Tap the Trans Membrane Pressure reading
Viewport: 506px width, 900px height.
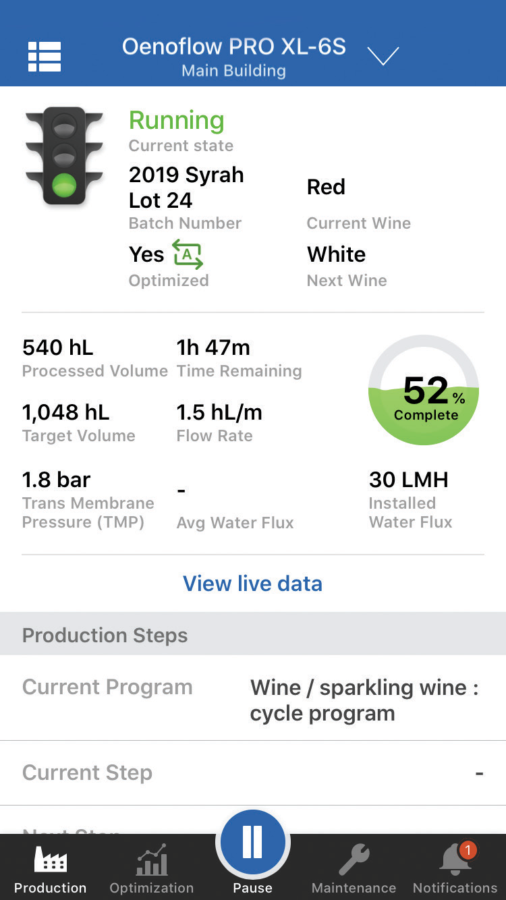click(x=57, y=480)
